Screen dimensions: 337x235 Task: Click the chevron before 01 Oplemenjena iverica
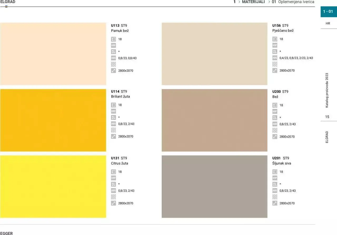click(x=269, y=2)
